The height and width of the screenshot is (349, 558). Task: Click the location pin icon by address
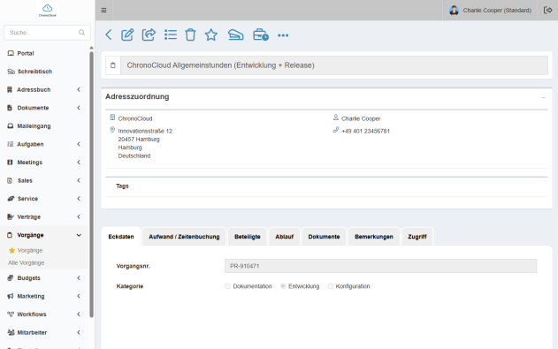click(112, 130)
